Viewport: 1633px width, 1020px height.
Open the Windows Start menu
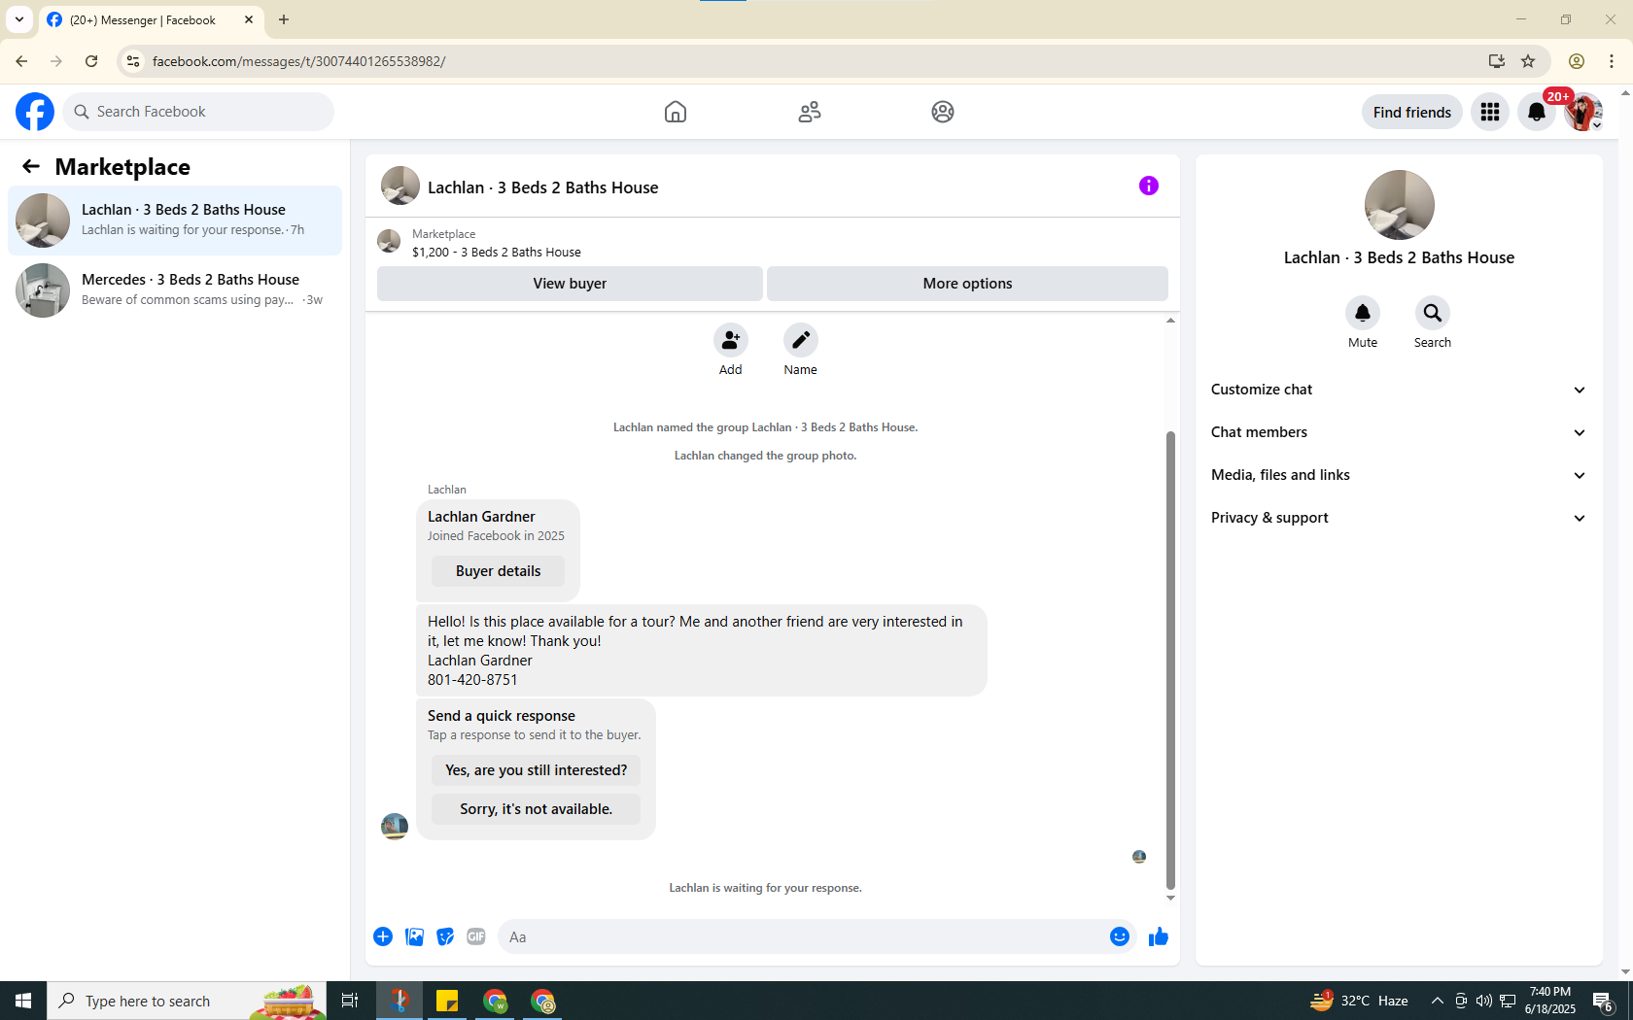tap(23, 1001)
